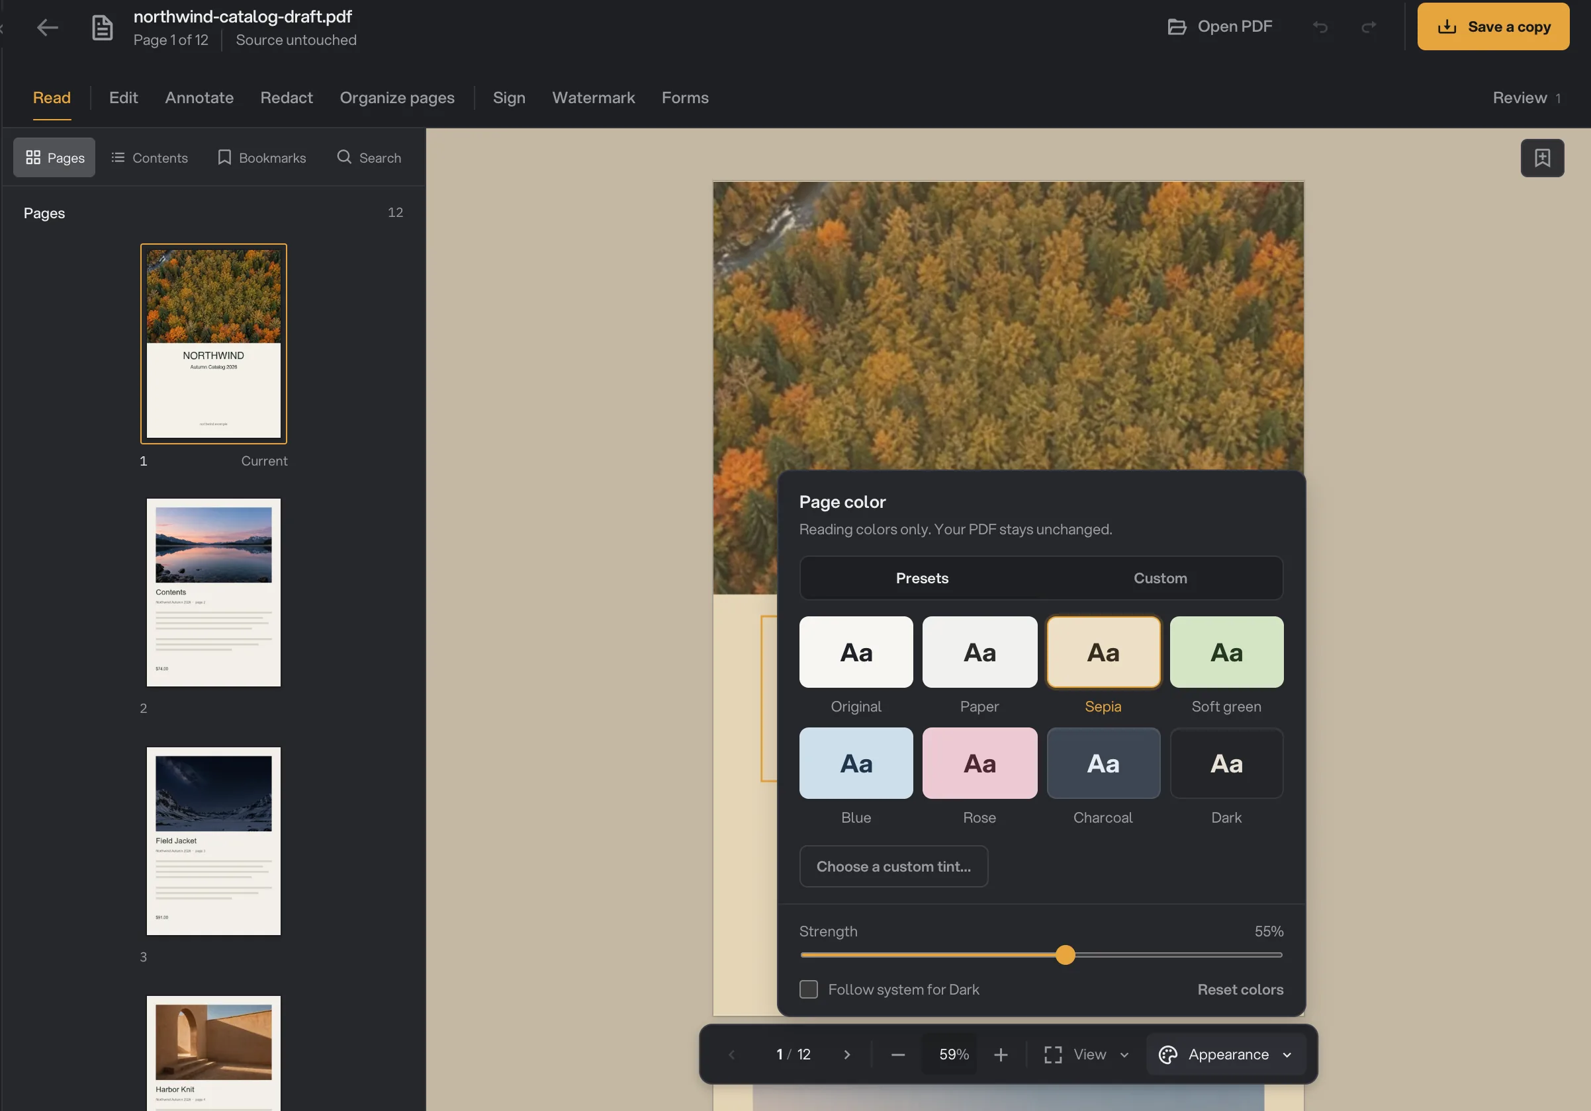
Task: Open the Sign tab
Action: 509,98
